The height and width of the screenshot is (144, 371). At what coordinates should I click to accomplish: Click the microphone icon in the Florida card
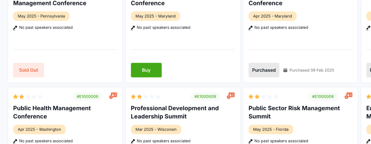250,141
